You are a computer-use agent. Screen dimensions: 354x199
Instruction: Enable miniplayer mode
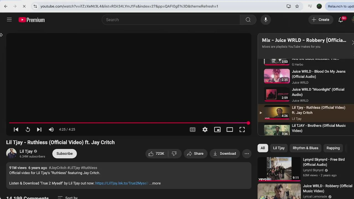point(217,129)
